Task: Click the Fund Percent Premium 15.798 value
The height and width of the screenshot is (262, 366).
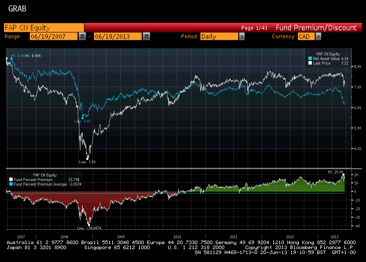Action: [74, 179]
